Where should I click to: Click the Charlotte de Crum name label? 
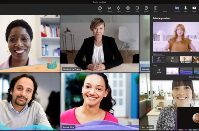(x=71, y=69)
